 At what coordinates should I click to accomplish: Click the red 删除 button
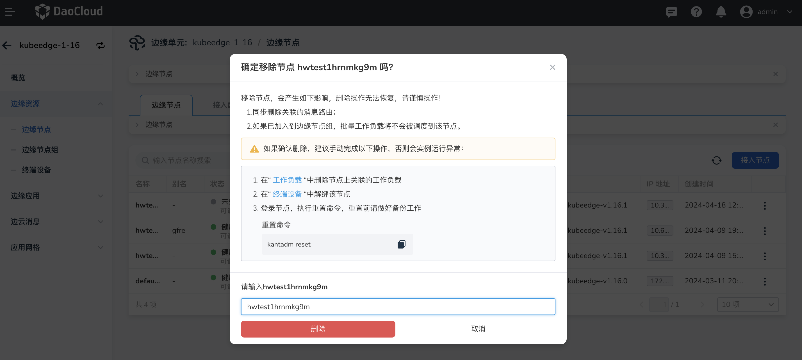pyautogui.click(x=318, y=329)
